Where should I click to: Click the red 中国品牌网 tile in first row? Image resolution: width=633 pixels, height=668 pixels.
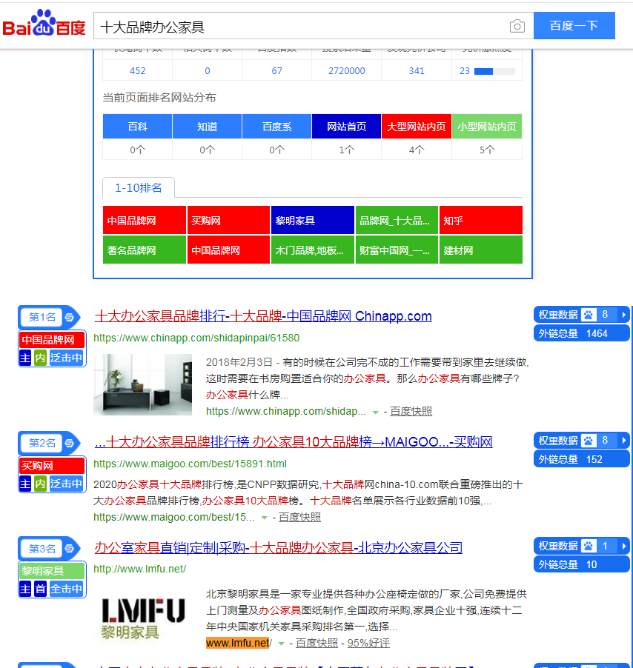pyautogui.click(x=144, y=220)
